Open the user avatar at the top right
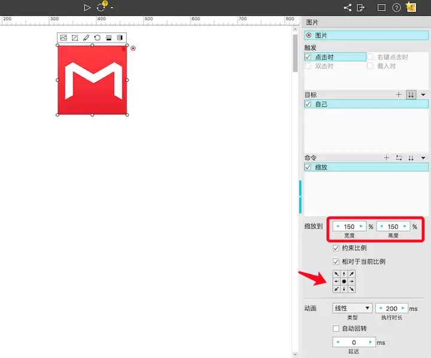 (411, 7)
